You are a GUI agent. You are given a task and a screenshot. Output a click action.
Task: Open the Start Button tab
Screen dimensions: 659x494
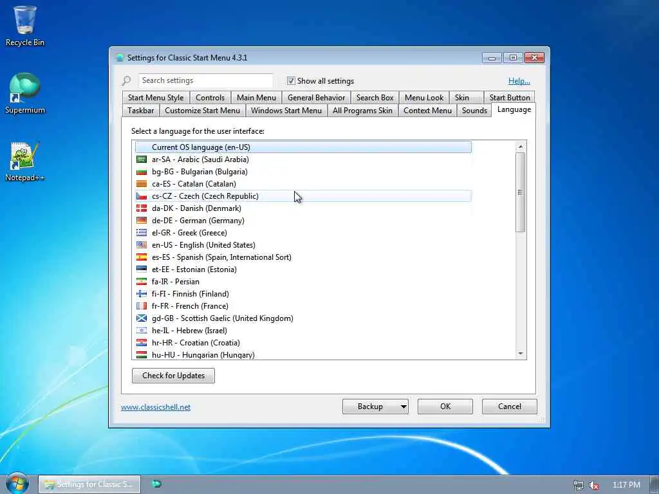click(x=510, y=98)
